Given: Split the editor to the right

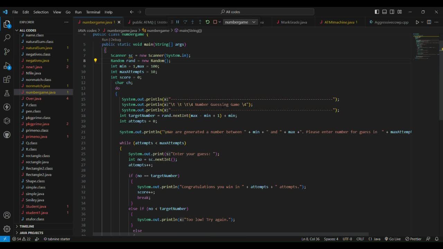Looking at the screenshot, I should [429, 22].
